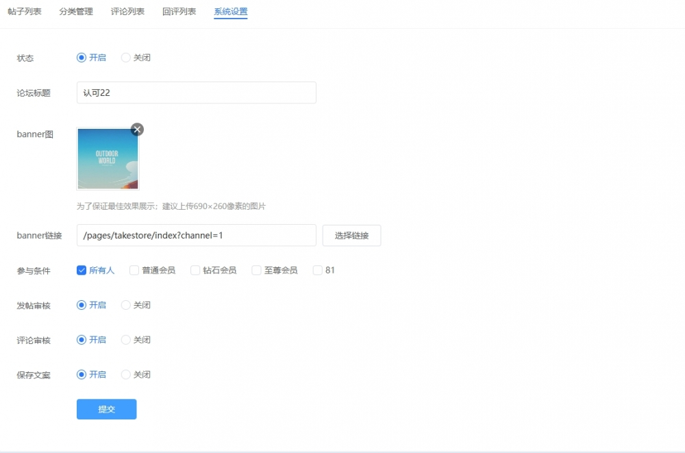
Task: Click the Outdoor World banner thumbnail
Action: [108, 159]
